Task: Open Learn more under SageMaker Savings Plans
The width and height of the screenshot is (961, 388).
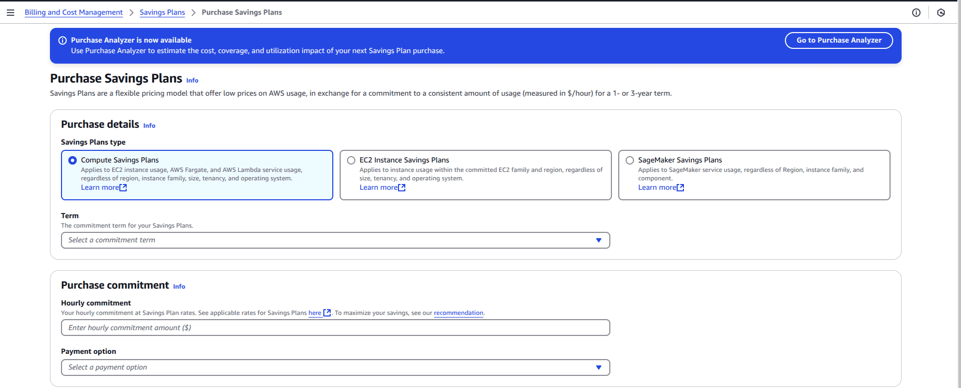Action: coord(657,188)
